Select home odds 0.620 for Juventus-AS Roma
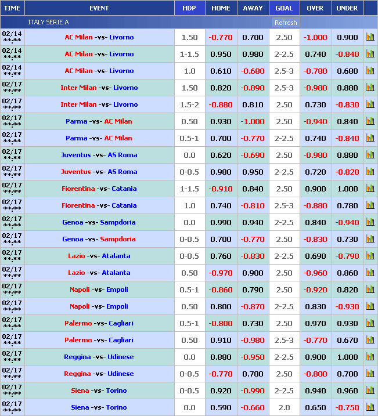This screenshot has height=416, width=378. coord(221,155)
